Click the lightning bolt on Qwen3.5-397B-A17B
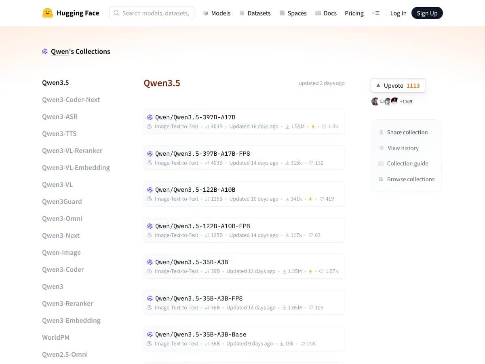Image resolution: width=485 pixels, height=364 pixels. [313, 126]
